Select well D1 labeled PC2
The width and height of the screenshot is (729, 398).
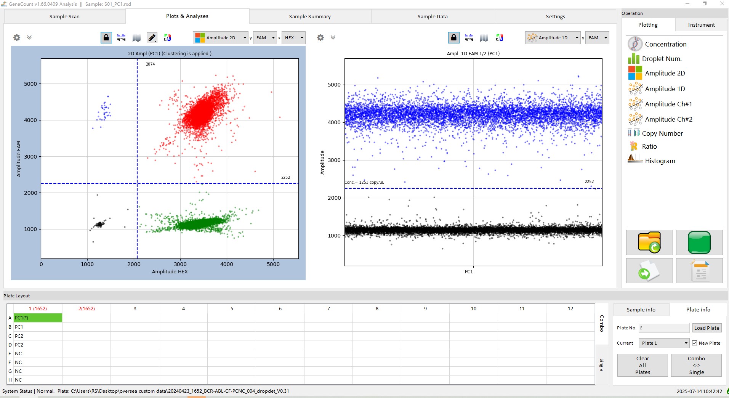(38, 345)
